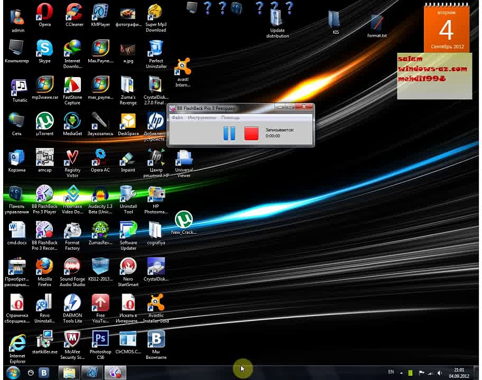Select the Audacity 1.3 Beta icon
The image size is (482, 380).
click(100, 199)
